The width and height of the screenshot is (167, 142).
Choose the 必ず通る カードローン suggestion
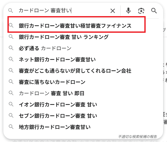[x=45, y=48]
